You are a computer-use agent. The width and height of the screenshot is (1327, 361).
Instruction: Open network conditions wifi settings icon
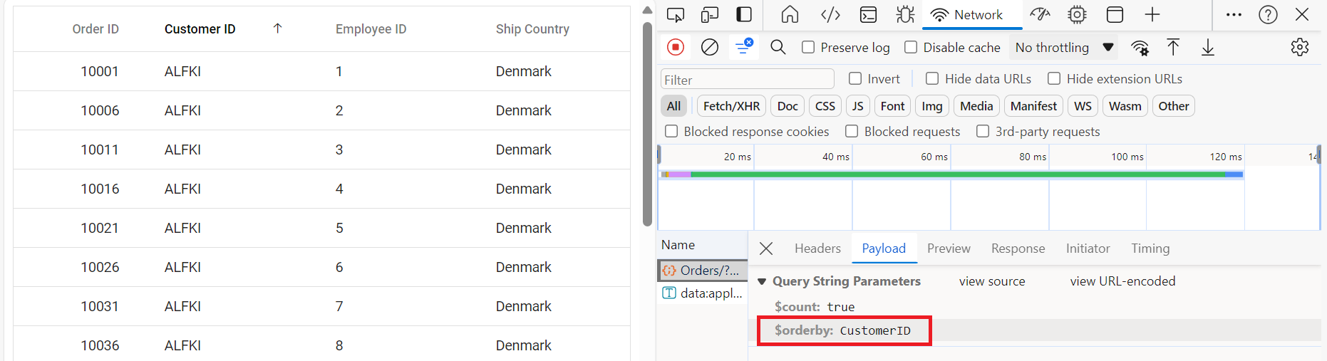point(1140,48)
